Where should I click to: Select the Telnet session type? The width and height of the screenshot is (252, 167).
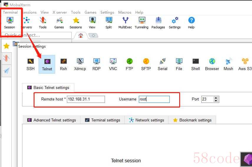(x=47, y=64)
